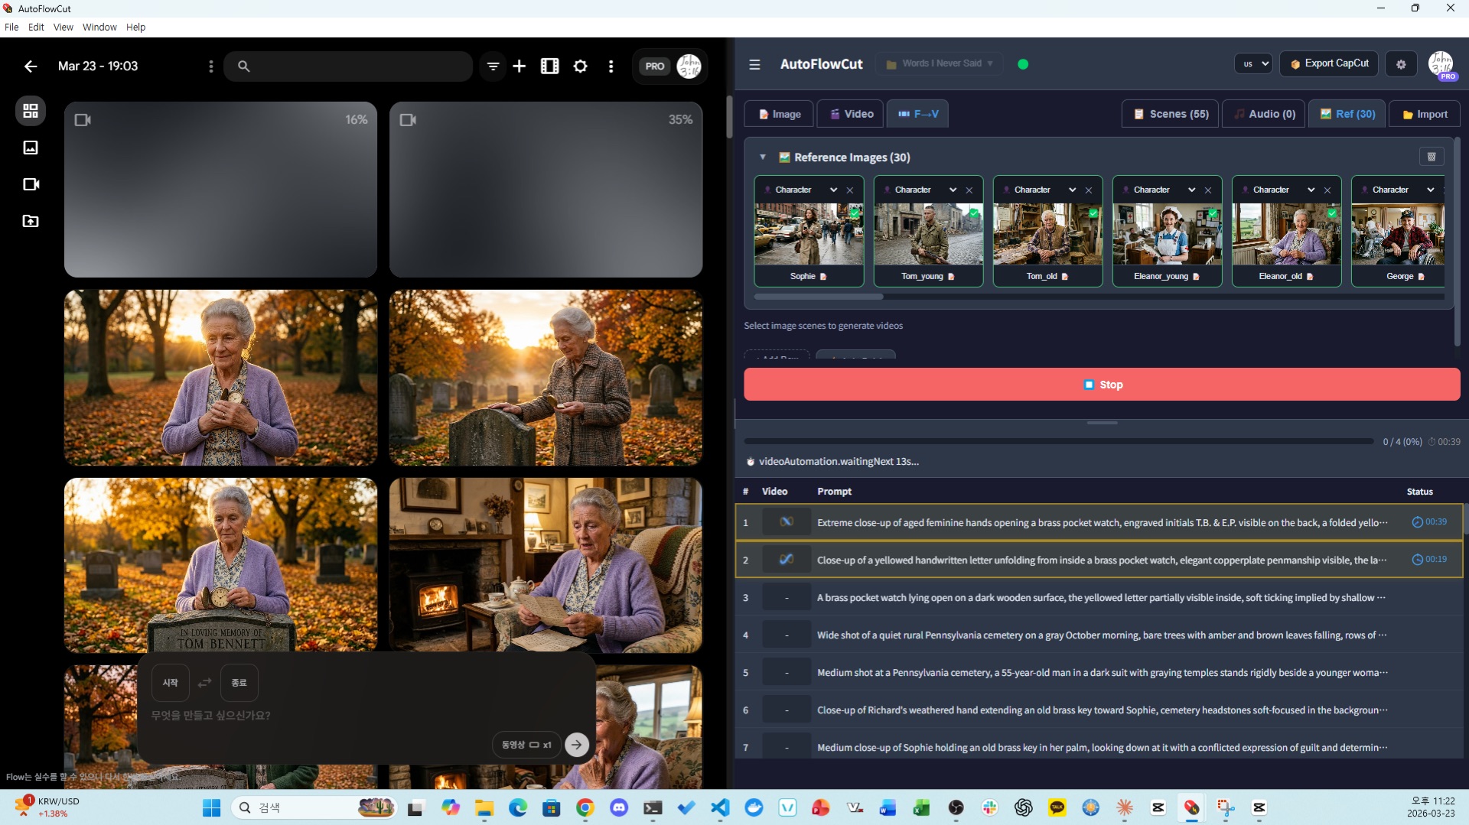Image resolution: width=1469 pixels, height=825 pixels.
Task: Click the Export CapCut button
Action: pyautogui.click(x=1329, y=63)
